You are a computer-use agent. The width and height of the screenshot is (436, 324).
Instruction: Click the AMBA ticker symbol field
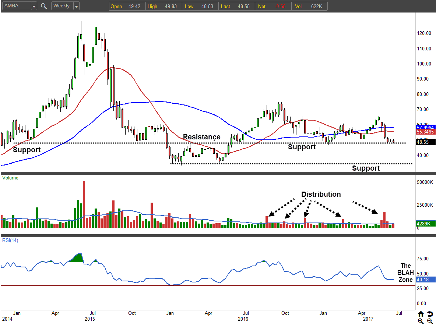point(16,6)
